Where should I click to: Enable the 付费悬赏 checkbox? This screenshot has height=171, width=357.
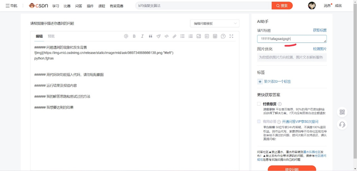point(259,104)
